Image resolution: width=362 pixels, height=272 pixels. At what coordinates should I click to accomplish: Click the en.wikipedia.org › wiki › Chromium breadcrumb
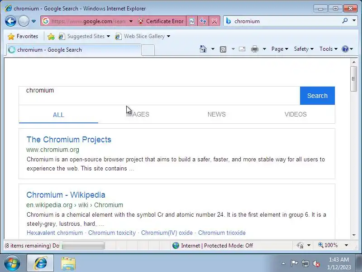coord(75,205)
